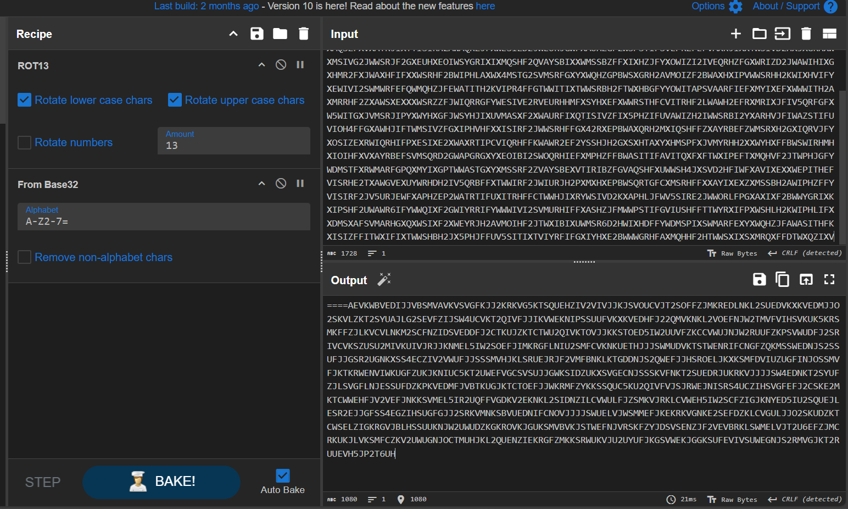Screen dimensions: 848x509
Task: Collapse the ROT13 operation panel
Action: click(x=261, y=65)
